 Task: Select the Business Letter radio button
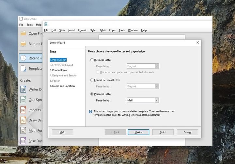point(92,60)
